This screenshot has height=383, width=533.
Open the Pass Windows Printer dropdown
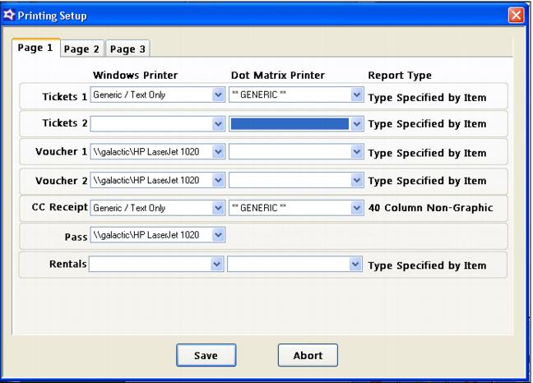(218, 236)
